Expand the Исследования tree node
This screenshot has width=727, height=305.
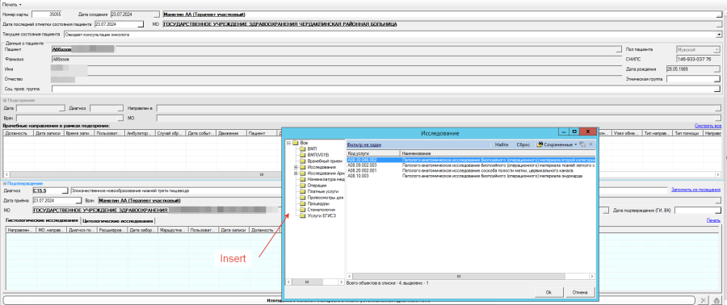pos(296,166)
